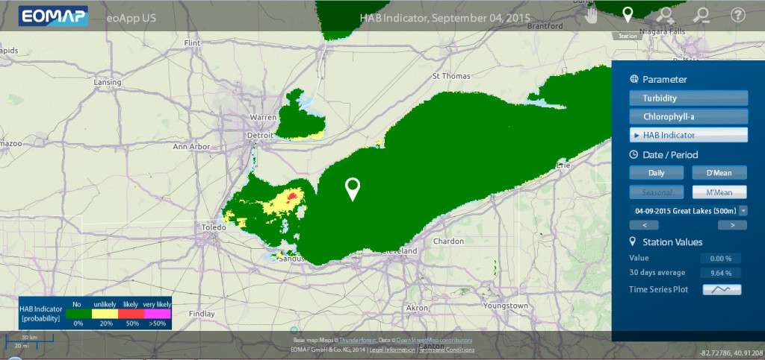The height and width of the screenshot is (360, 765).
Task: Click the station pin on the lake
Action: point(353,189)
